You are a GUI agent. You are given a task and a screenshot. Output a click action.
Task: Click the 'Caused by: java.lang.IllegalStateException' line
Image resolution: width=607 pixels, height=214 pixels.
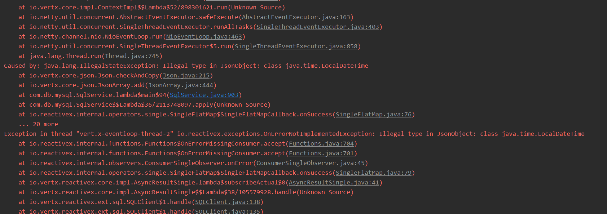tap(186, 66)
